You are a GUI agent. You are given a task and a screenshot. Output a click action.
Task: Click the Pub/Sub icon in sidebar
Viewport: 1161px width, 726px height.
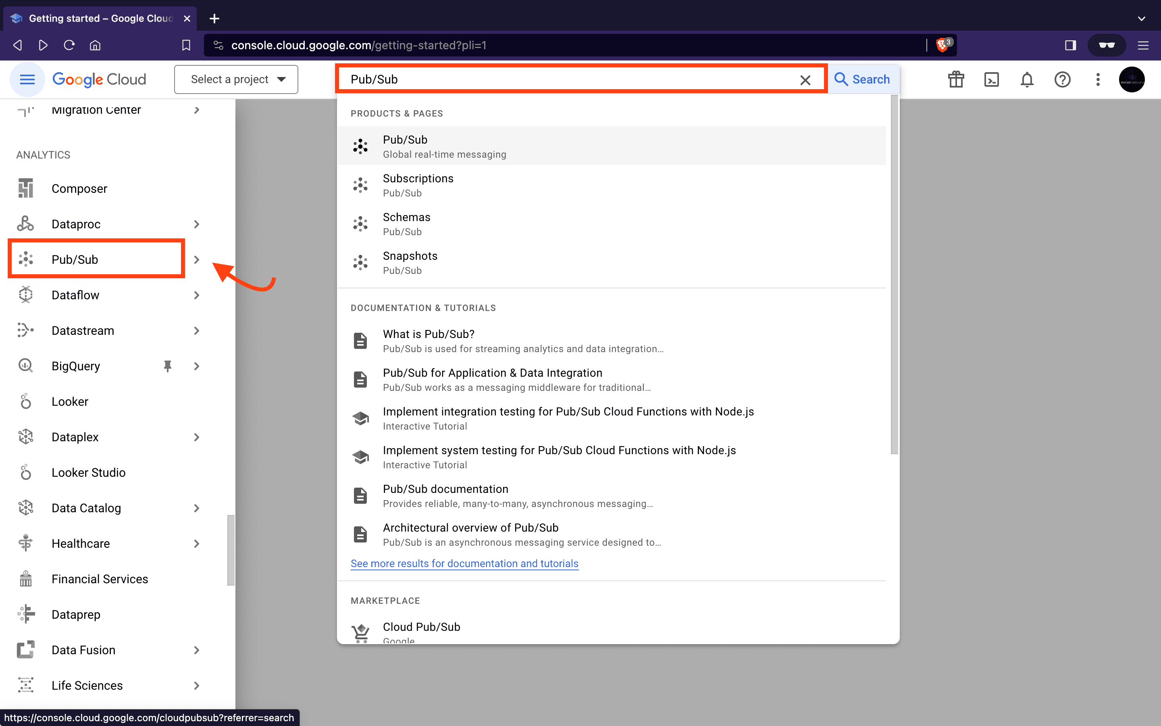tap(26, 259)
